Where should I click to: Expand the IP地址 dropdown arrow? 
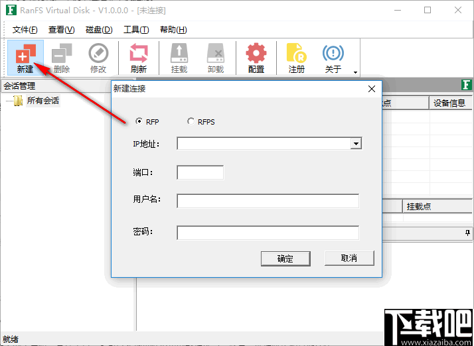point(356,144)
